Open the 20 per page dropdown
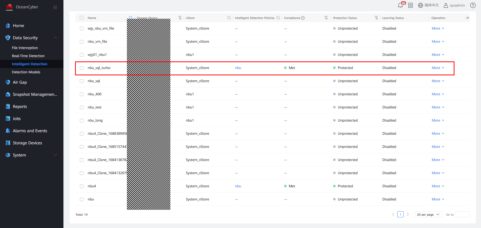Screen dimensions: 481x228 tap(428, 214)
